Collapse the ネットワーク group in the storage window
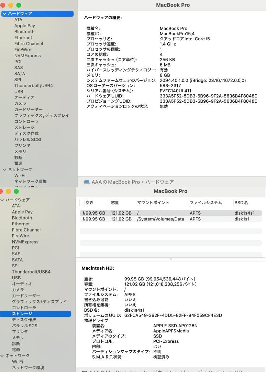 coord(2,355)
